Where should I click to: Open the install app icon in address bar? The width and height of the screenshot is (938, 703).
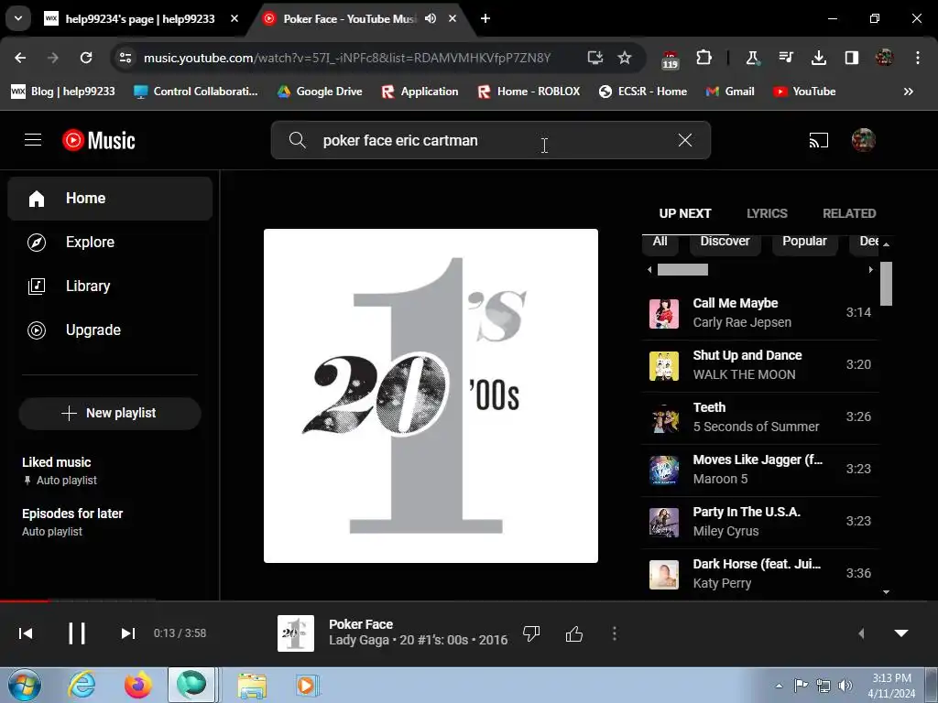(x=595, y=58)
